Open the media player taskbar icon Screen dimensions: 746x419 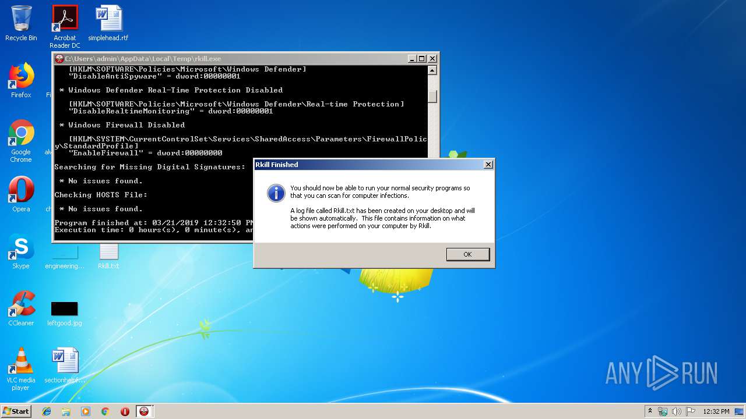click(86, 411)
